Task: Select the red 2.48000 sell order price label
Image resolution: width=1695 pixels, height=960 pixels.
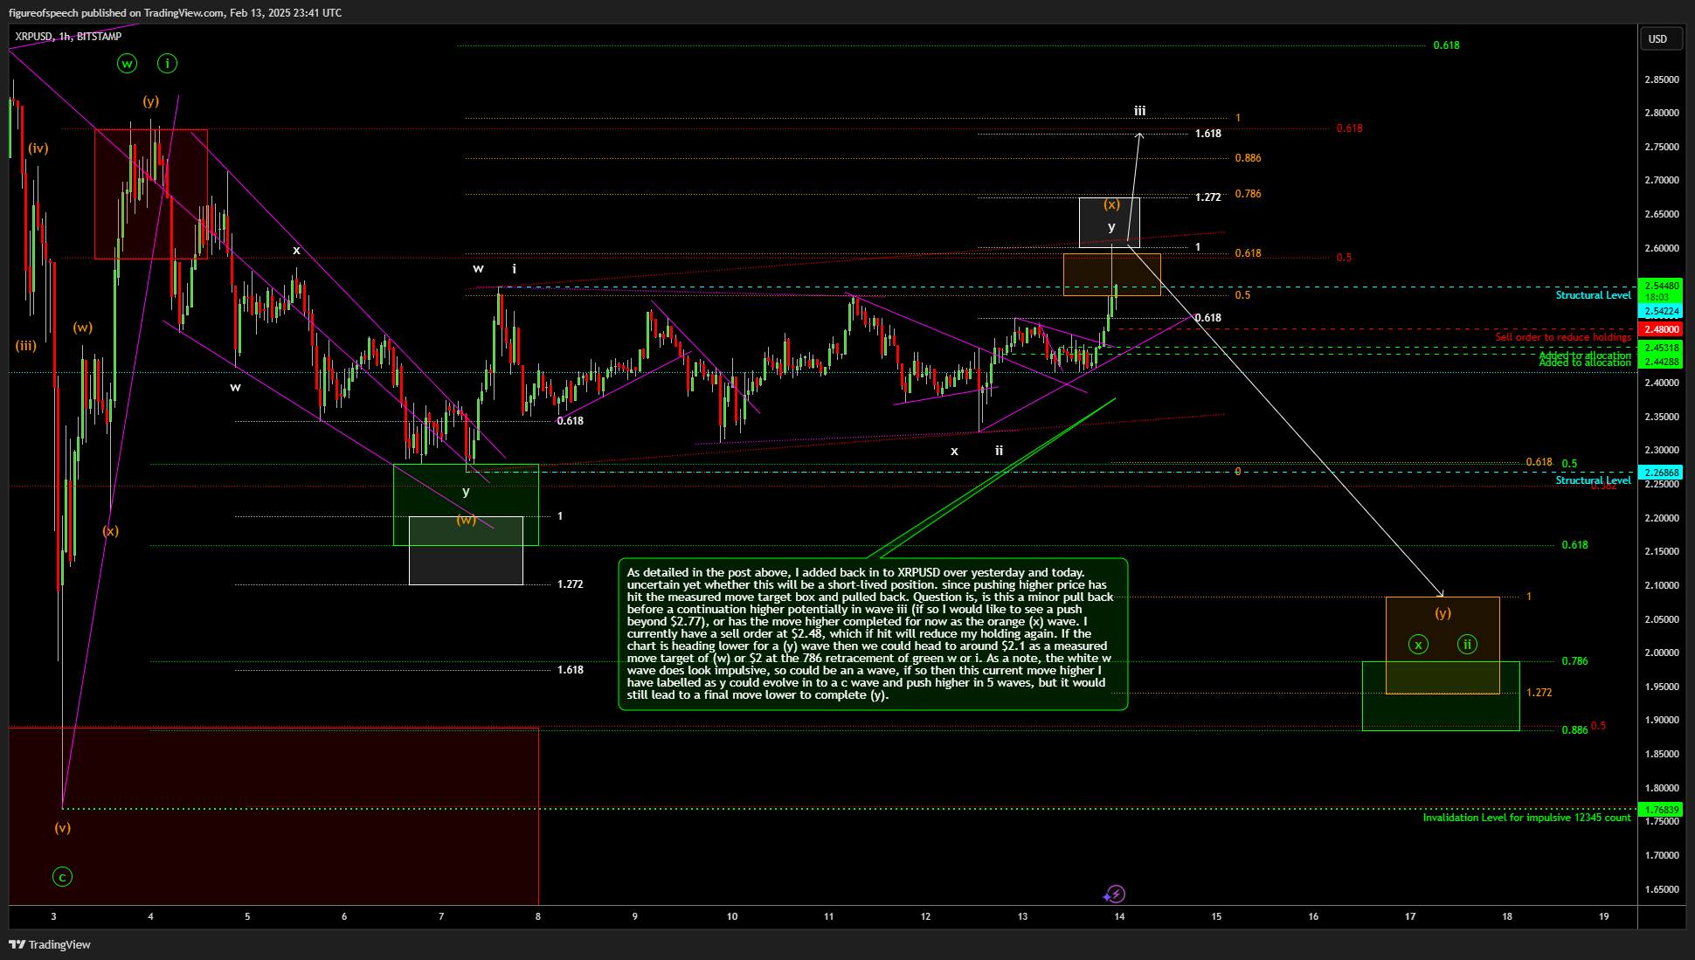Action: pyautogui.click(x=1661, y=329)
